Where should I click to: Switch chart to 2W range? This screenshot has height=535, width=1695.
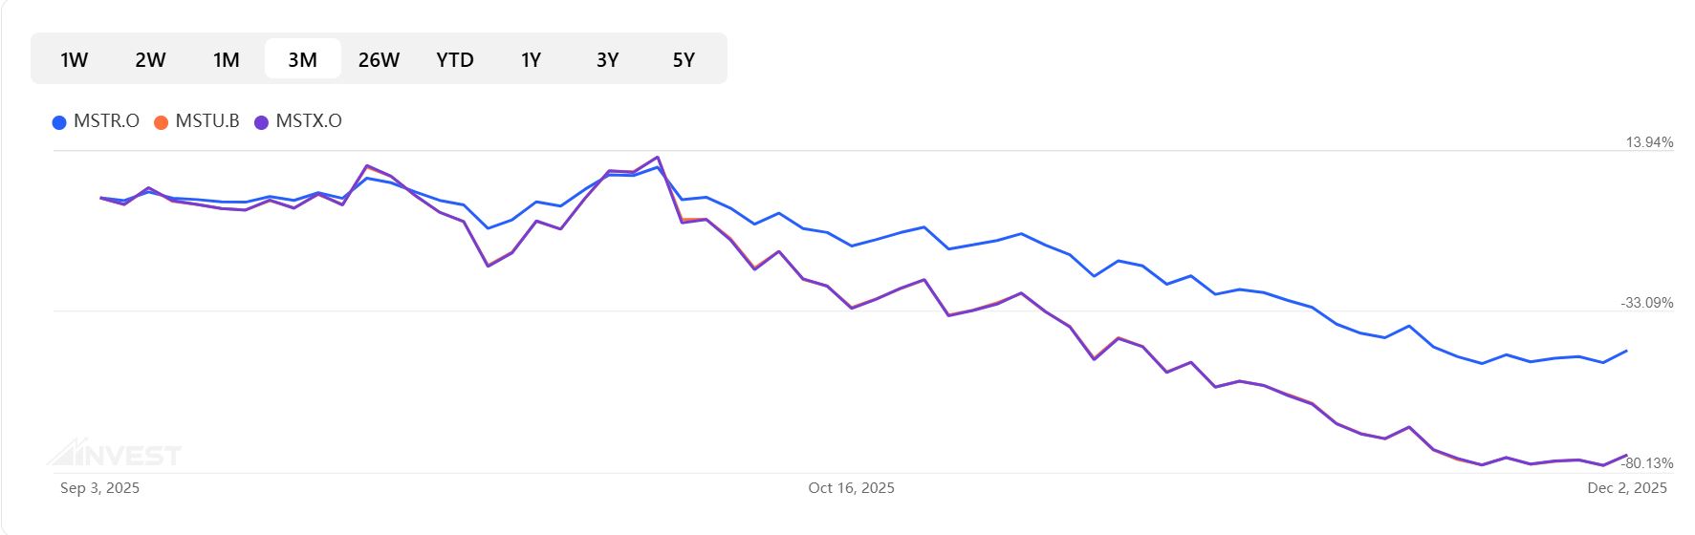point(150,59)
